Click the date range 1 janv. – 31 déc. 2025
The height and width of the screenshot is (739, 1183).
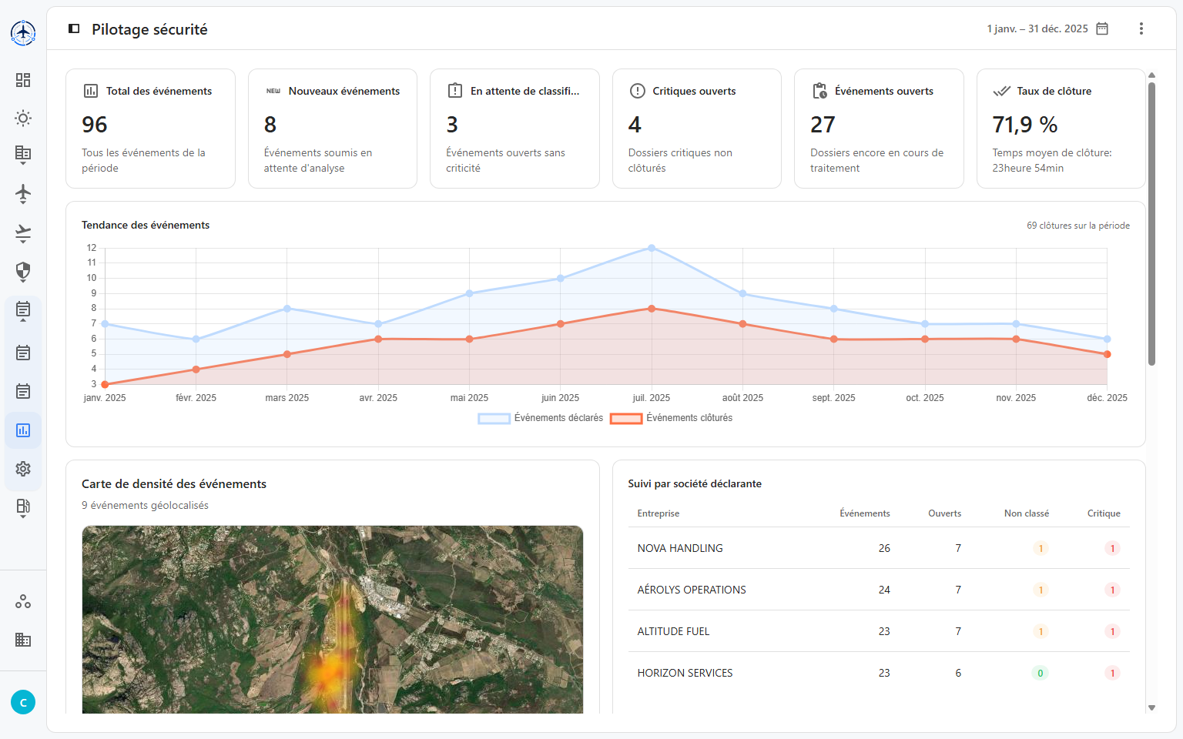1037,28
